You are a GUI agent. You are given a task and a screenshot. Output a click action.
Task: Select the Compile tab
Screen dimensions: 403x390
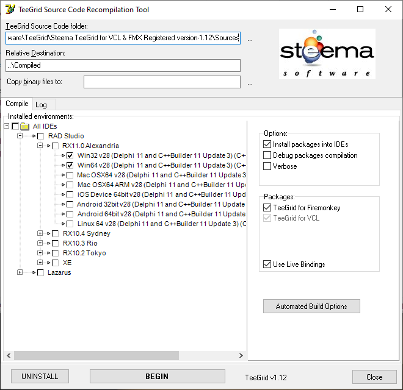pos(17,104)
